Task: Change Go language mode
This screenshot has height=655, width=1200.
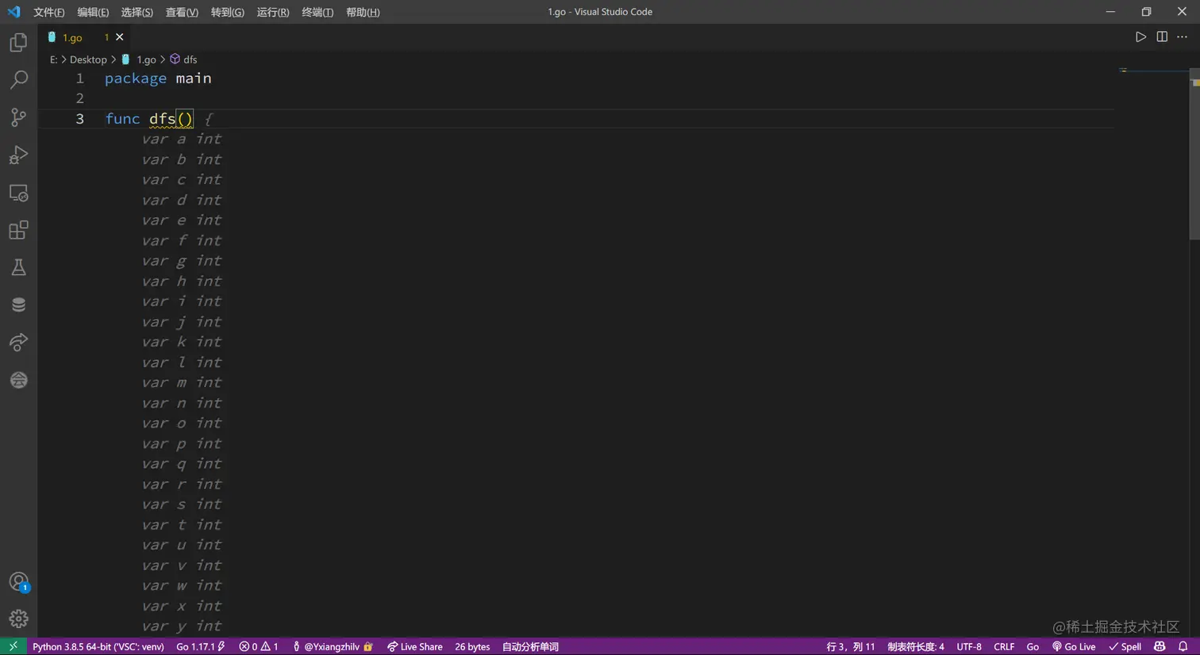Action: click(x=1033, y=646)
